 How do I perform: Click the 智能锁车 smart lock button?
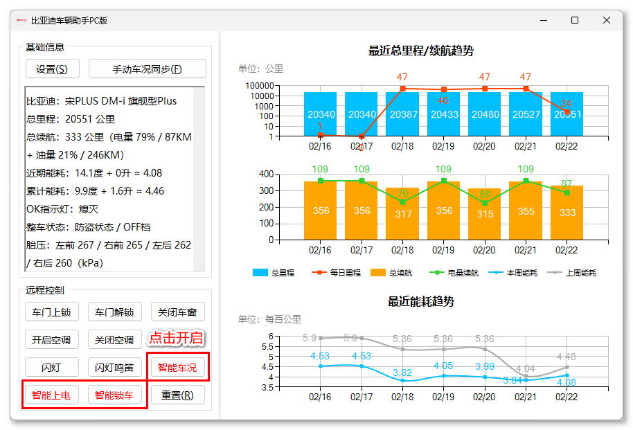pos(115,395)
